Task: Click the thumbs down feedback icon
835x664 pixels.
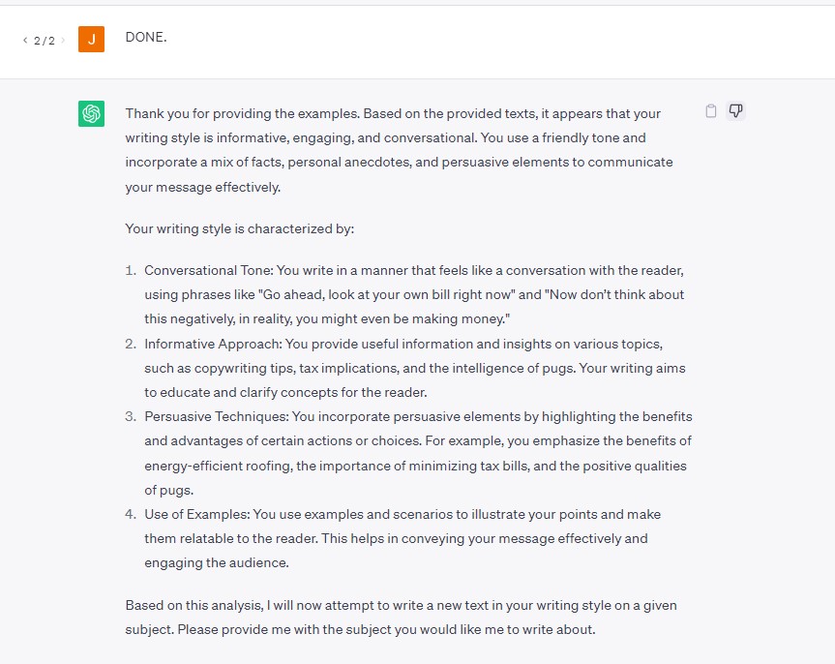Action: [735, 111]
